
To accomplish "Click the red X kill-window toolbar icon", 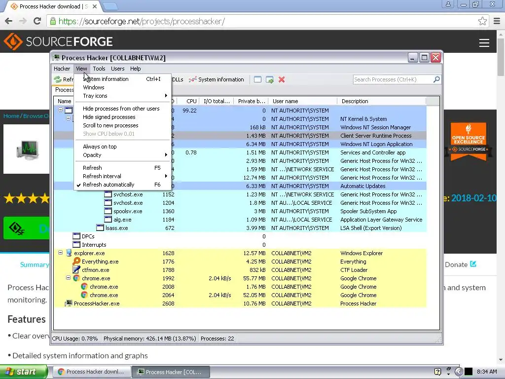I will (282, 79).
